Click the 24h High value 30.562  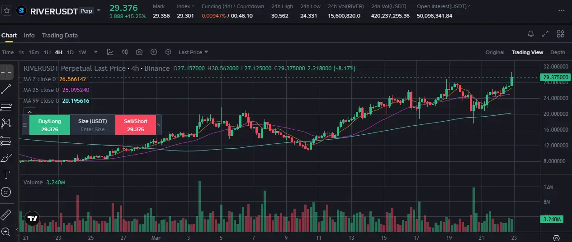coord(279,16)
